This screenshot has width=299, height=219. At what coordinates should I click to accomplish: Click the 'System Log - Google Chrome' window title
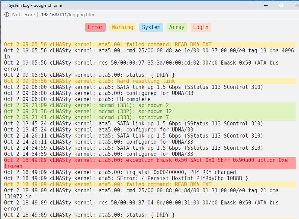point(35,5)
